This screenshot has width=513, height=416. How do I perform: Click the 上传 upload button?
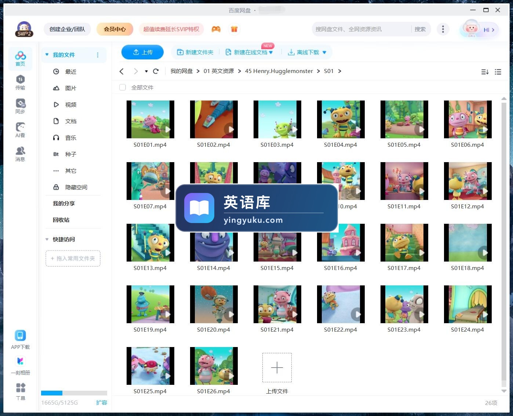(x=142, y=52)
